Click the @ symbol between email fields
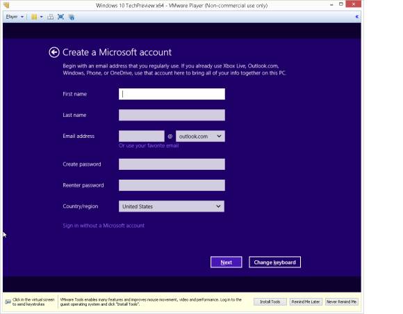This screenshot has height=314, width=403. click(170, 136)
